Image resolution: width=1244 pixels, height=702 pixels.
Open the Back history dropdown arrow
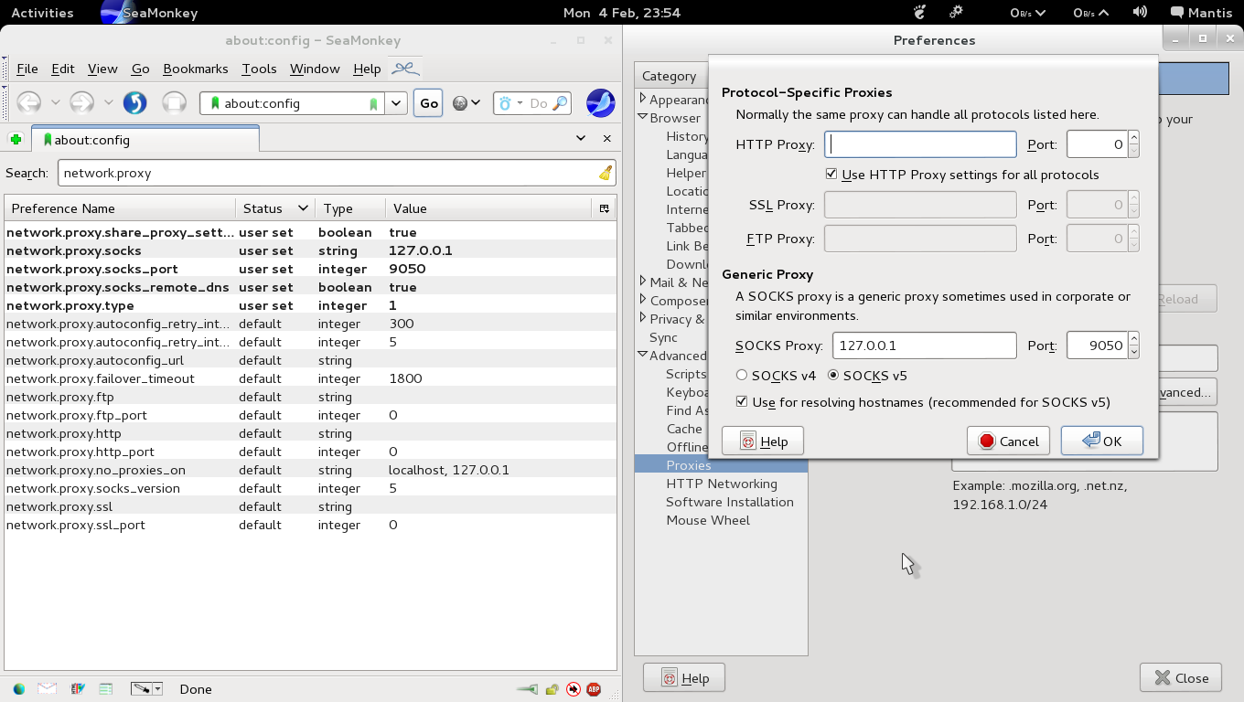[56, 103]
